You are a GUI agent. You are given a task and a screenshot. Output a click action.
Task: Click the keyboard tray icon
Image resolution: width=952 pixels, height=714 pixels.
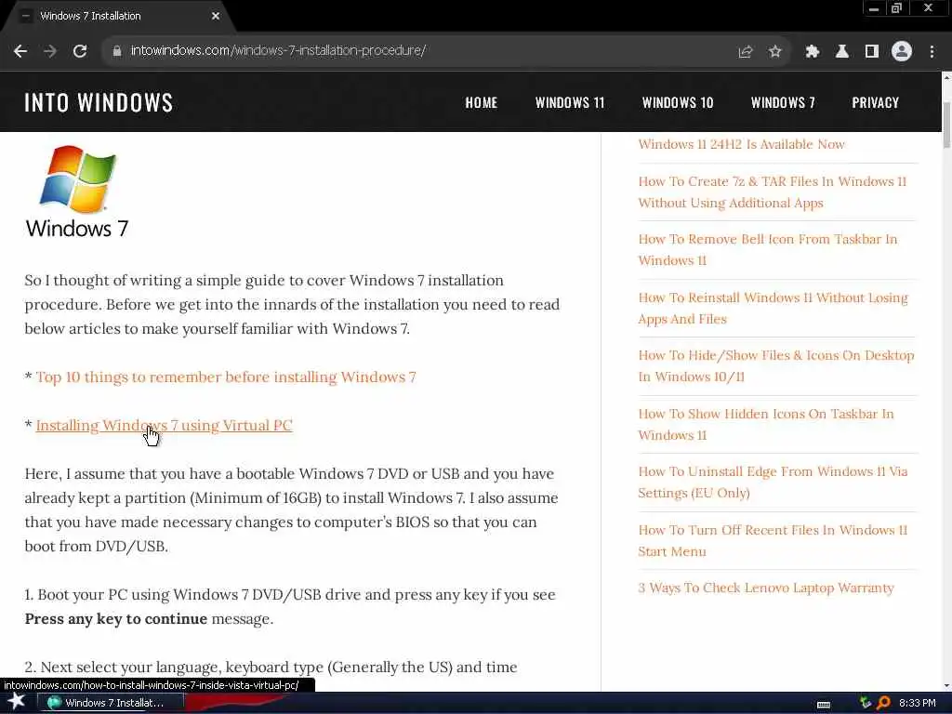[824, 704]
